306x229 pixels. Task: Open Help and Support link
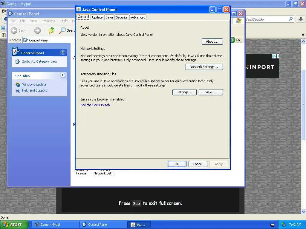coord(35,90)
